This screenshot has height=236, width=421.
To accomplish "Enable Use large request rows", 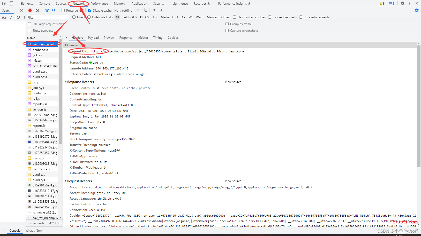I will pyautogui.click(x=29, y=24).
